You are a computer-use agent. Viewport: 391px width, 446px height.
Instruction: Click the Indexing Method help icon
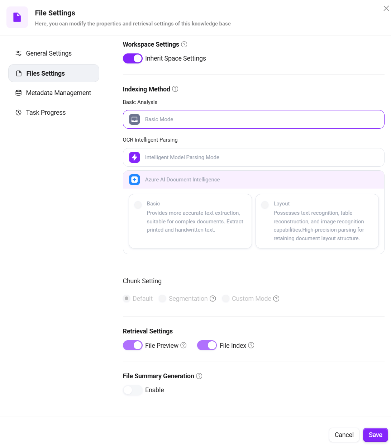click(175, 89)
